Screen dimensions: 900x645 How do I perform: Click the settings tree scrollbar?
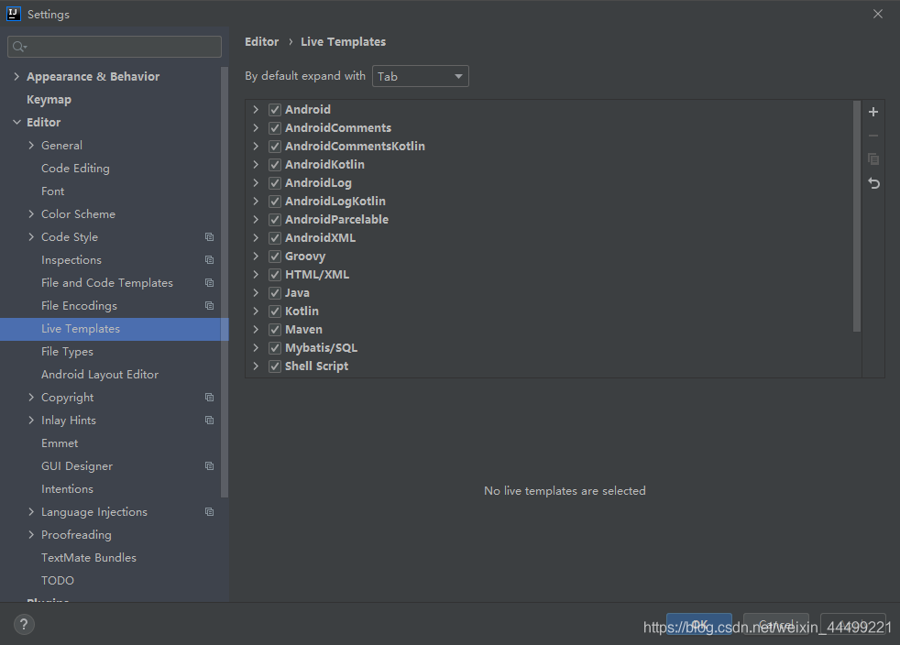tap(225, 282)
